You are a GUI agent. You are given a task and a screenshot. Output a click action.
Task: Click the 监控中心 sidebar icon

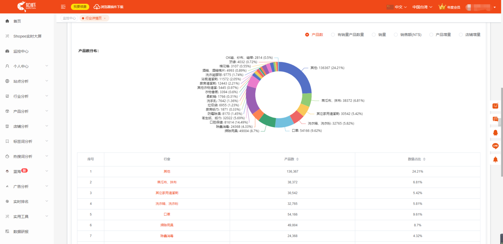click(7, 51)
